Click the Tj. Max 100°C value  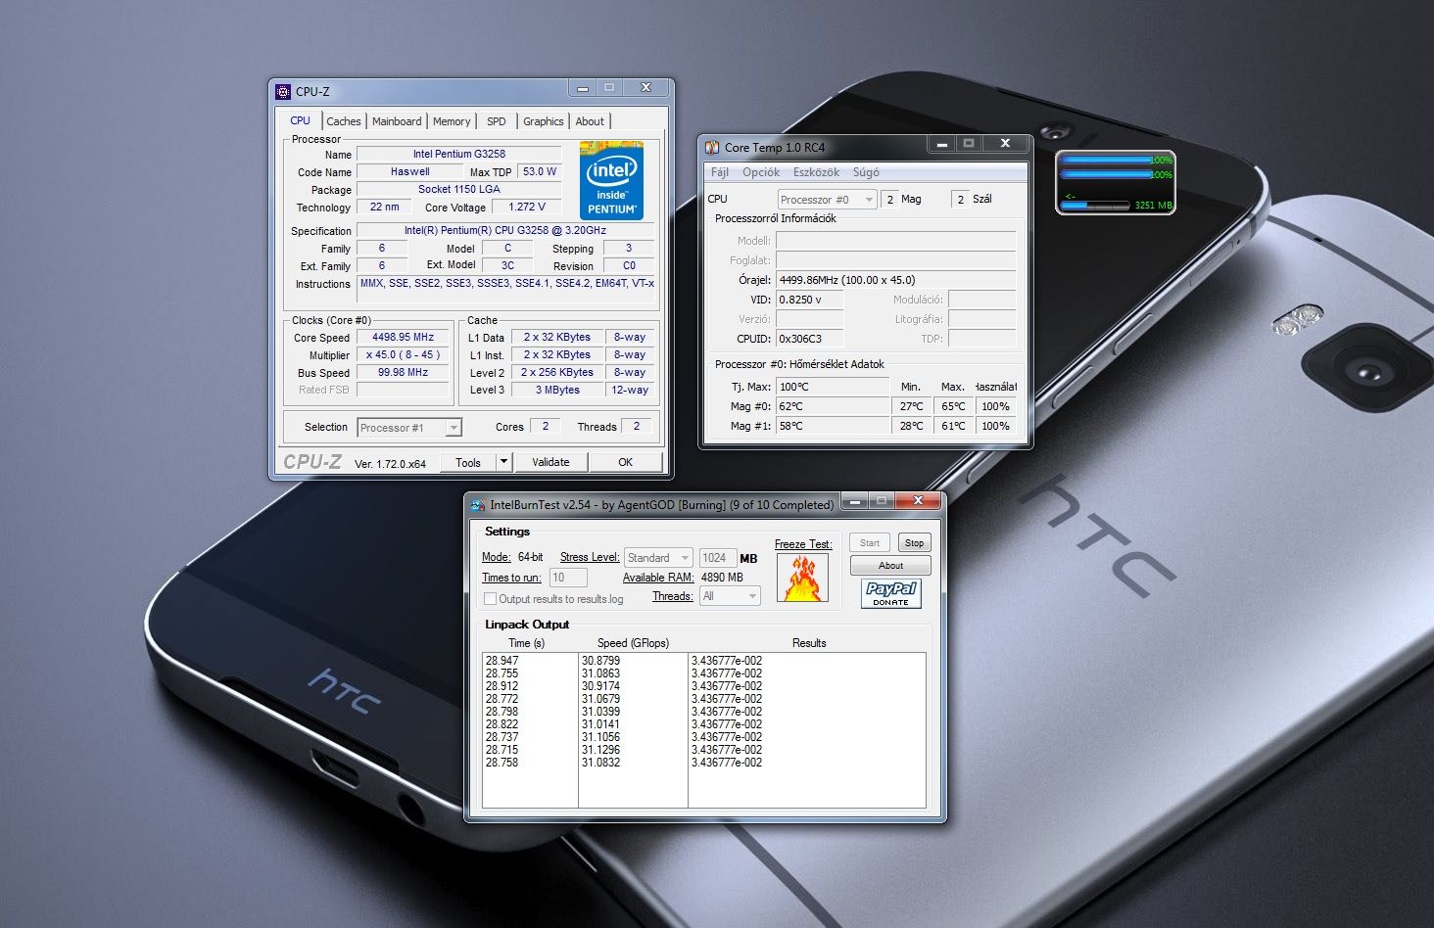coord(833,387)
